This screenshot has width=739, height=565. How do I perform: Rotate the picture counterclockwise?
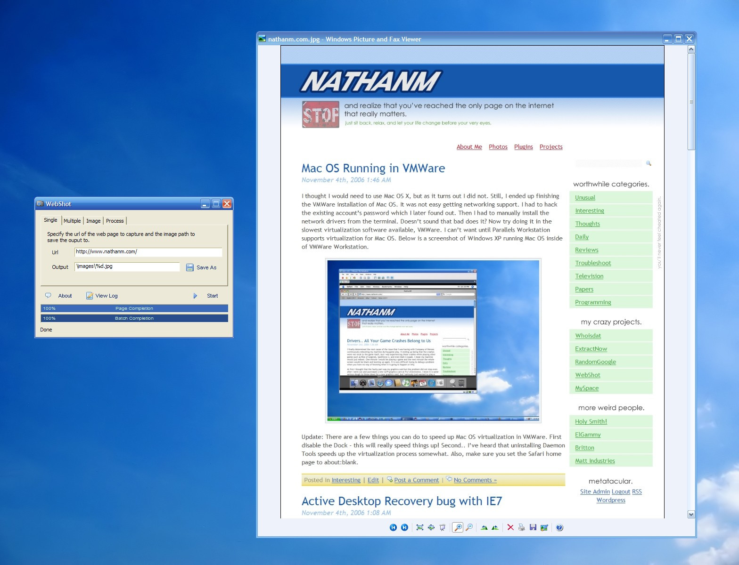click(x=495, y=527)
